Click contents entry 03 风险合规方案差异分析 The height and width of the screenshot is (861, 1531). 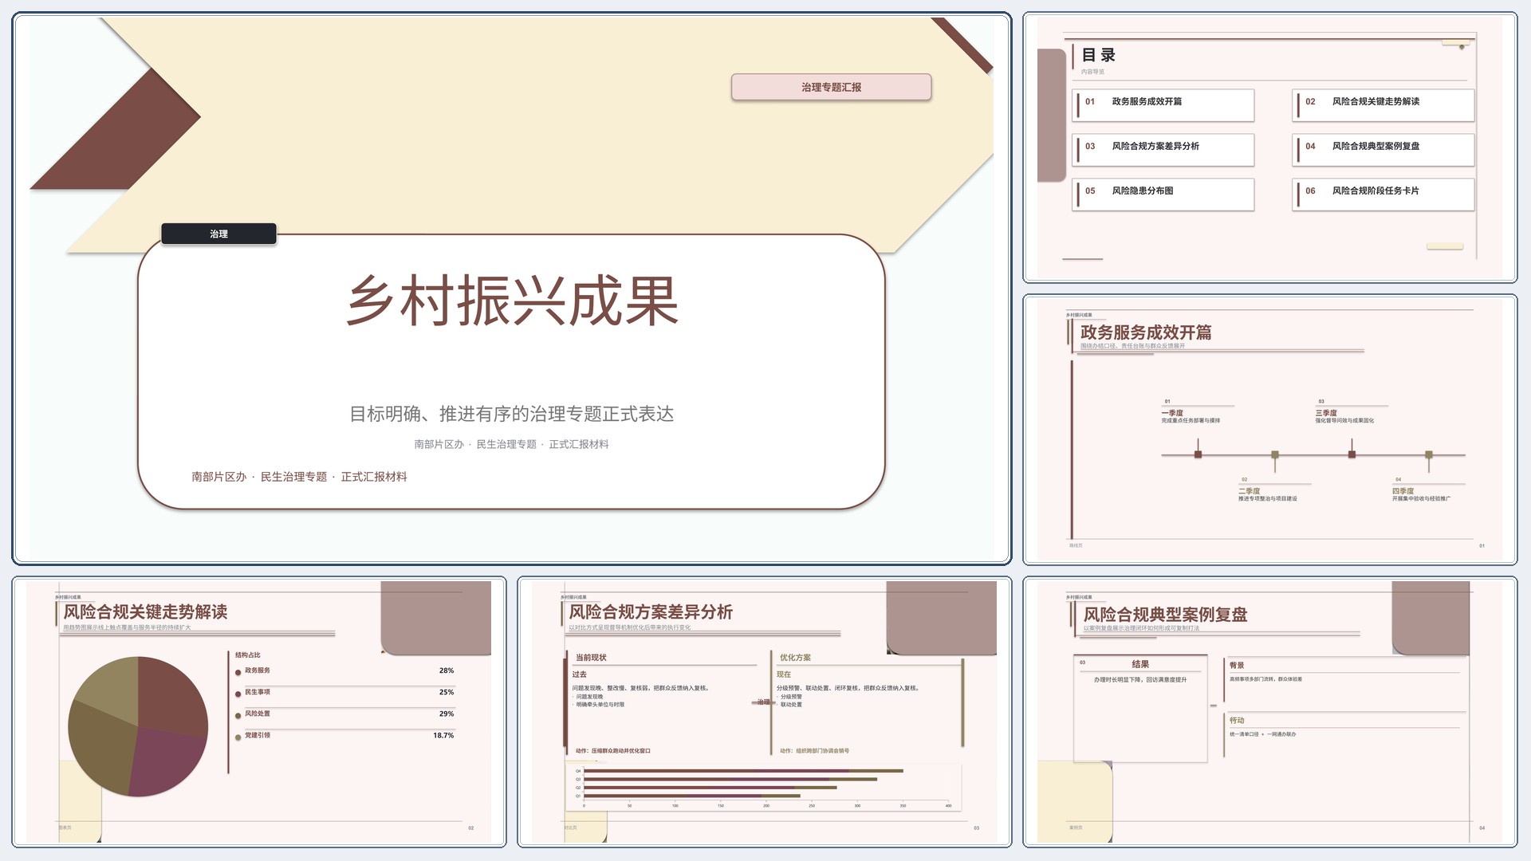coord(1163,150)
